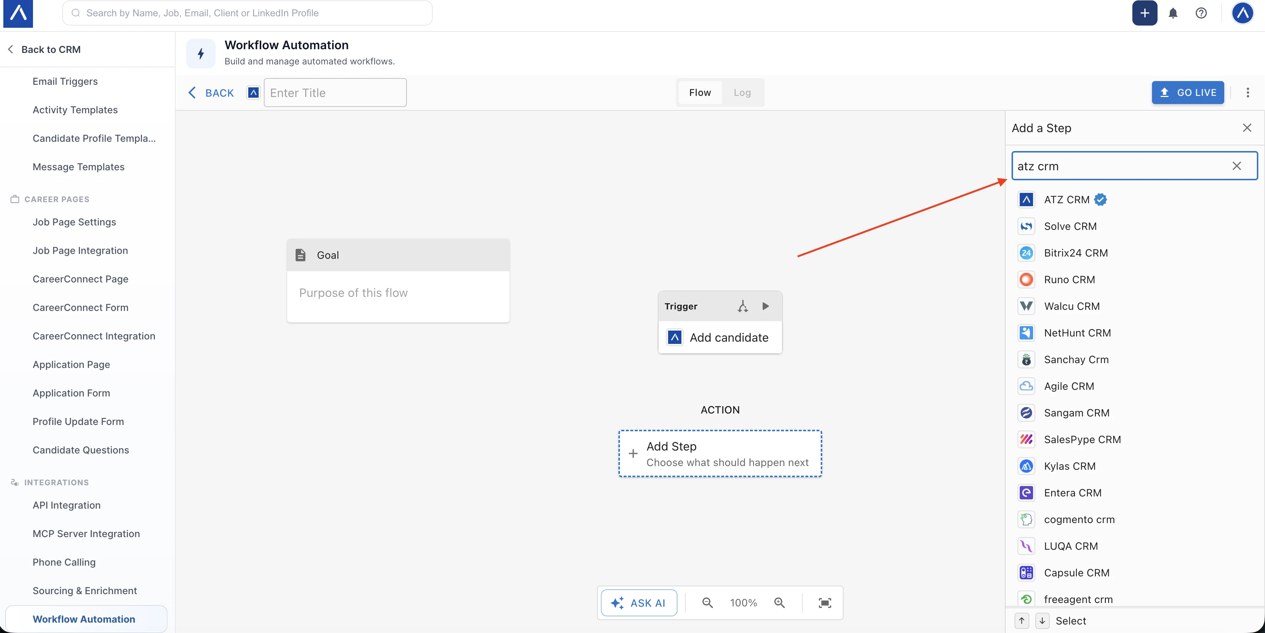1265x633 pixels.
Task: Select SalesPype CRM from the list
Action: pyautogui.click(x=1135, y=440)
